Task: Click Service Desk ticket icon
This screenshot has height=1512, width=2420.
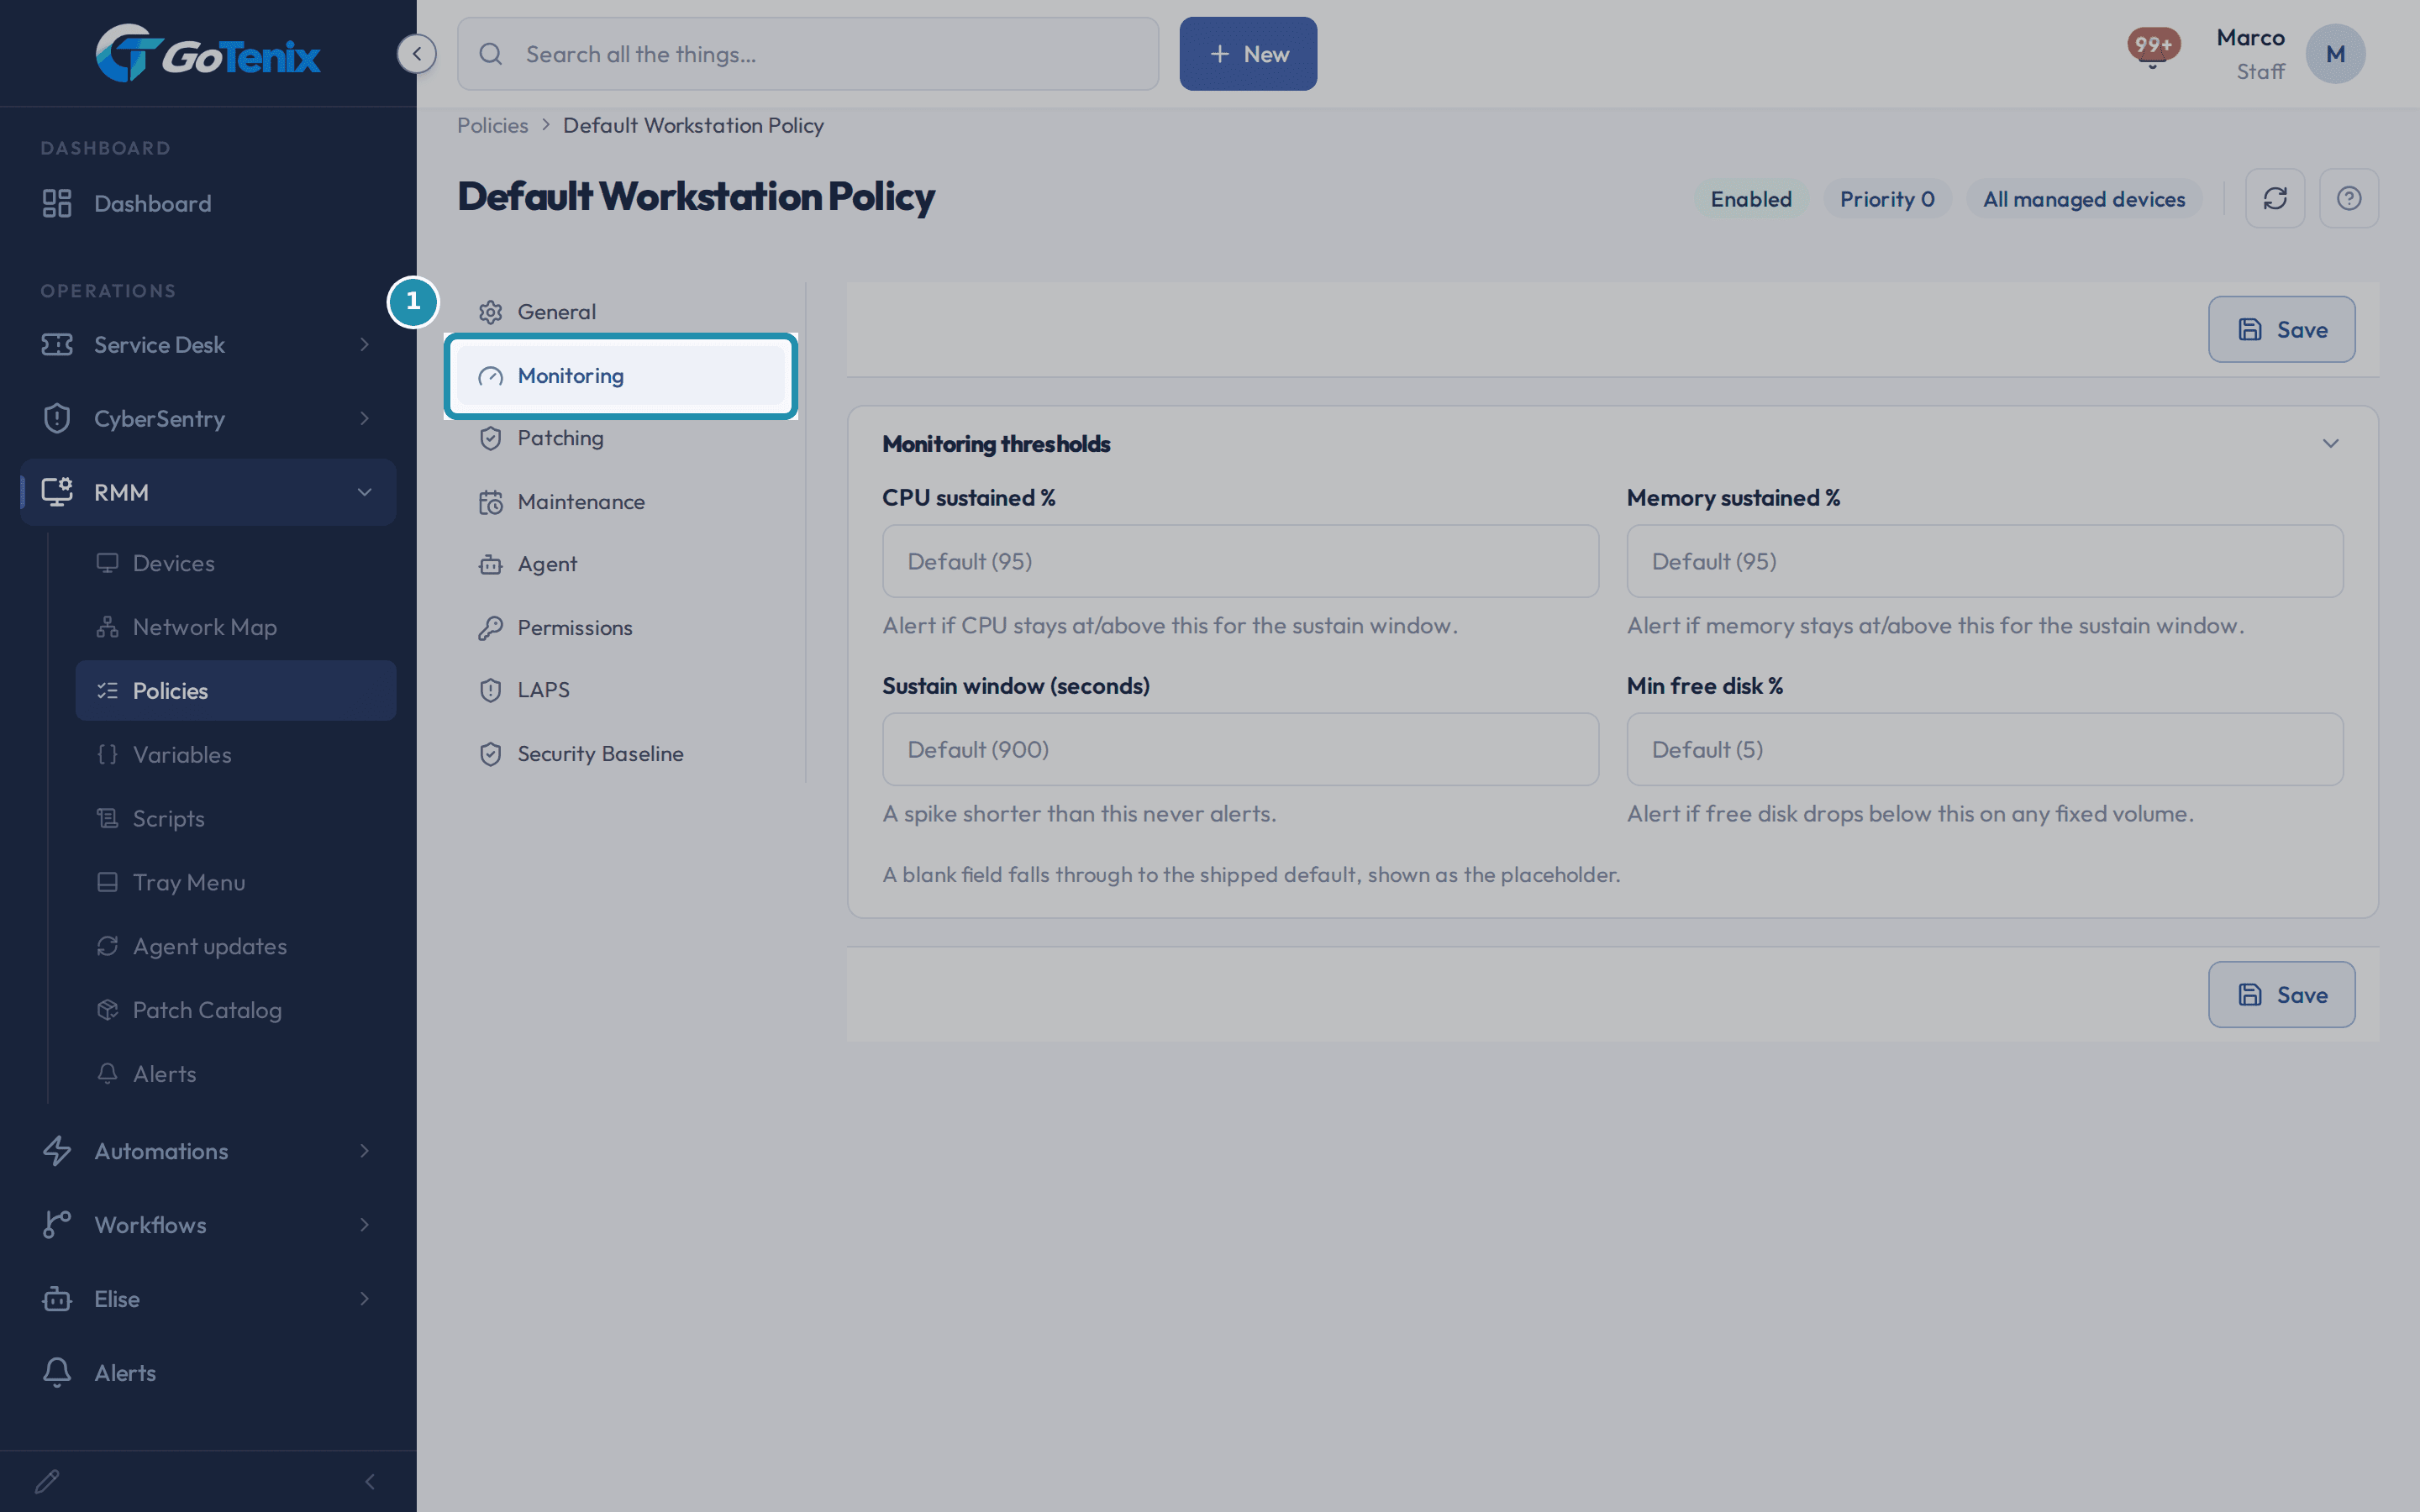Action: pyautogui.click(x=57, y=344)
